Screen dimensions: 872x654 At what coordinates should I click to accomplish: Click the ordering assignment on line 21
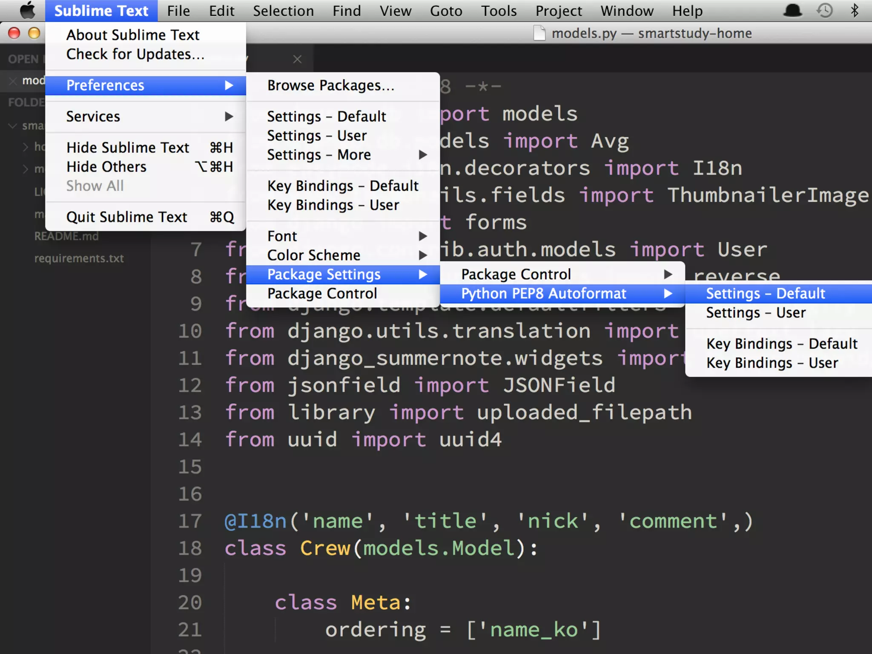[x=463, y=630]
